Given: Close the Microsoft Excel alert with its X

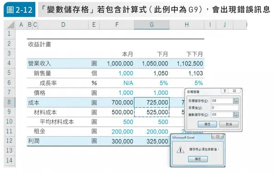Looking at the screenshot, I should [217, 136].
